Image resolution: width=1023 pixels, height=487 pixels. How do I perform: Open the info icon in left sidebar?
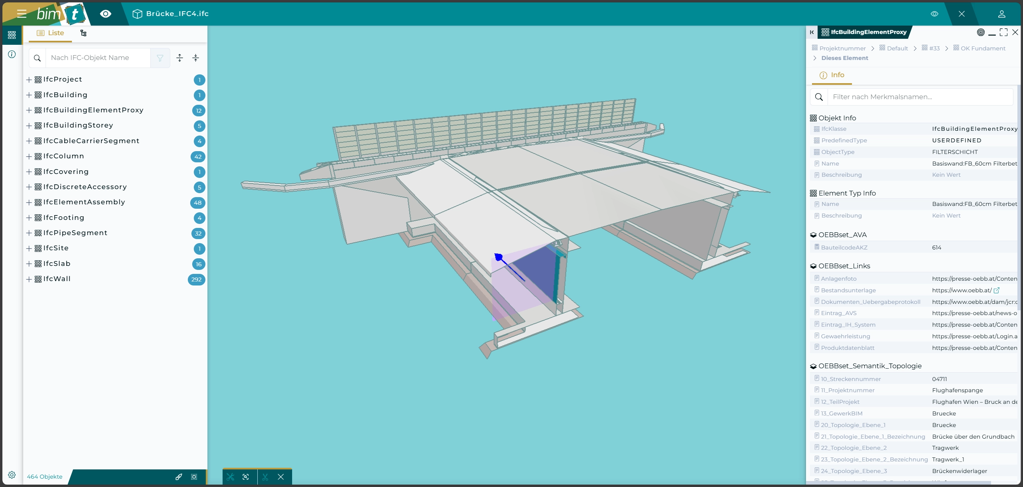coord(12,54)
